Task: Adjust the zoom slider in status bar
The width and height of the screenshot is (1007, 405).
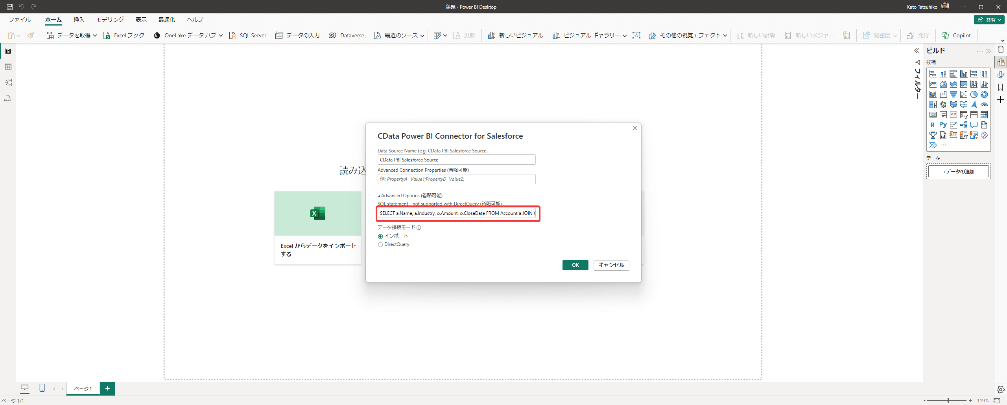Action: (x=948, y=400)
